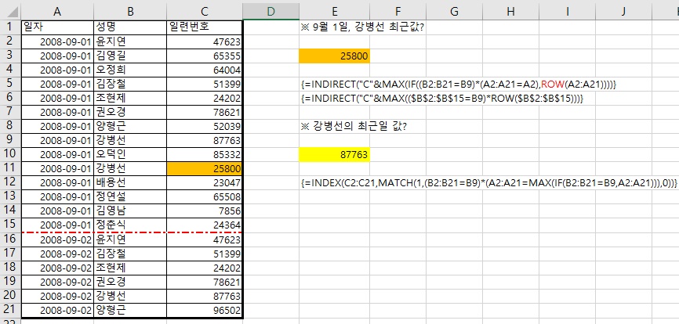This screenshot has width=679, height=324.
Task: Click 권오경 in row 19
Action: point(129,281)
